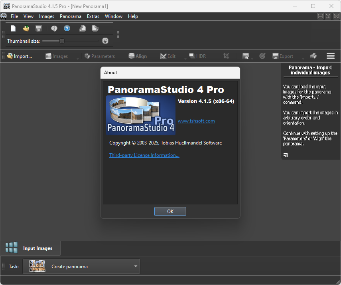Open Third-party License Information link
This screenshot has width=341, height=285.
coord(144,155)
